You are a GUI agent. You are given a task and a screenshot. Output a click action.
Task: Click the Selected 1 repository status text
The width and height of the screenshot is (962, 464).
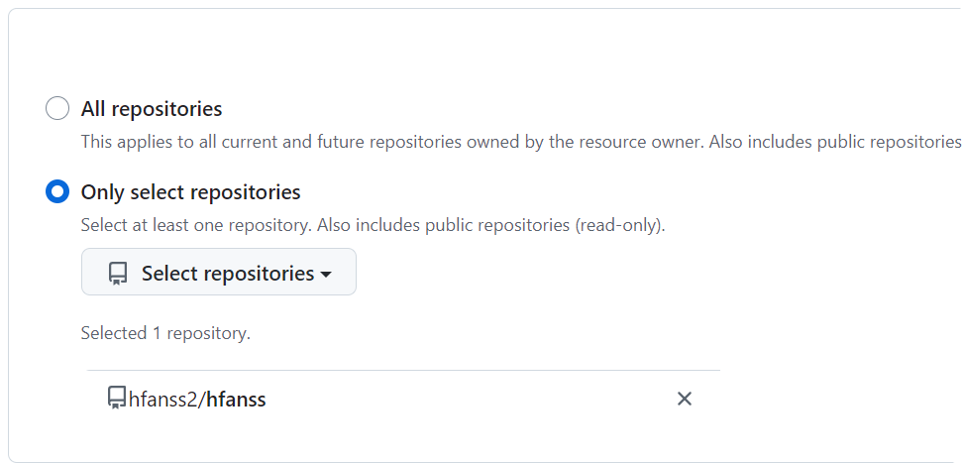pyautogui.click(x=165, y=333)
